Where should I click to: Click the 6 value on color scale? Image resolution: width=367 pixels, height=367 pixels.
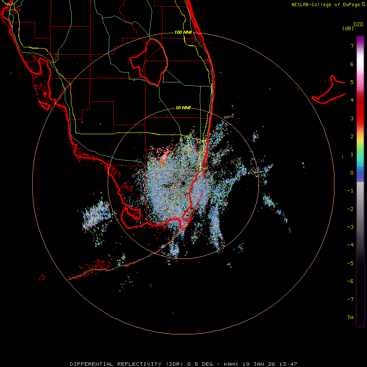pyautogui.click(x=352, y=64)
